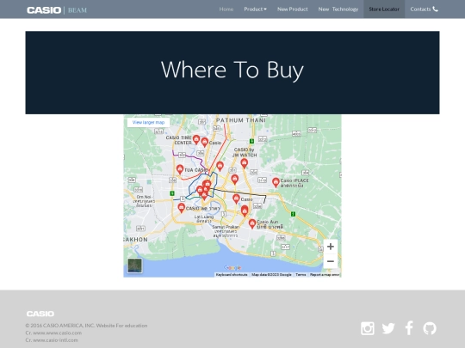The height and width of the screenshot is (348, 465).
Task: Click the CASIO logo in the navbar
Action: pyautogui.click(x=44, y=10)
